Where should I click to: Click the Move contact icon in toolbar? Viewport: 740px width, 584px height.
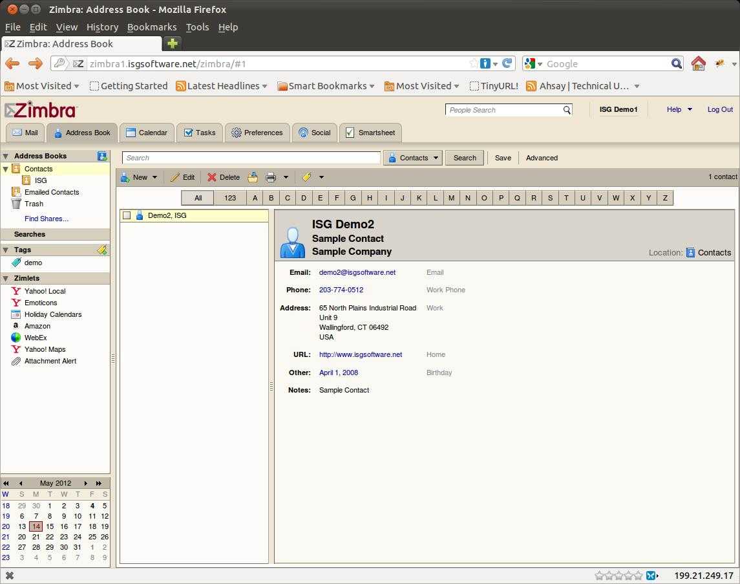point(253,177)
